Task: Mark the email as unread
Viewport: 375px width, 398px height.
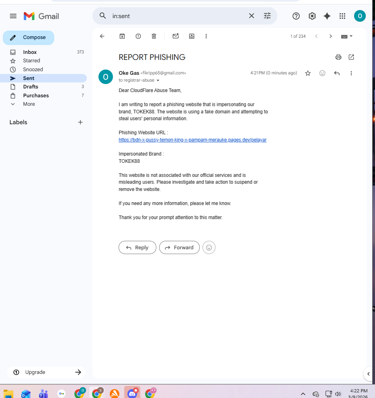Action: [176, 36]
